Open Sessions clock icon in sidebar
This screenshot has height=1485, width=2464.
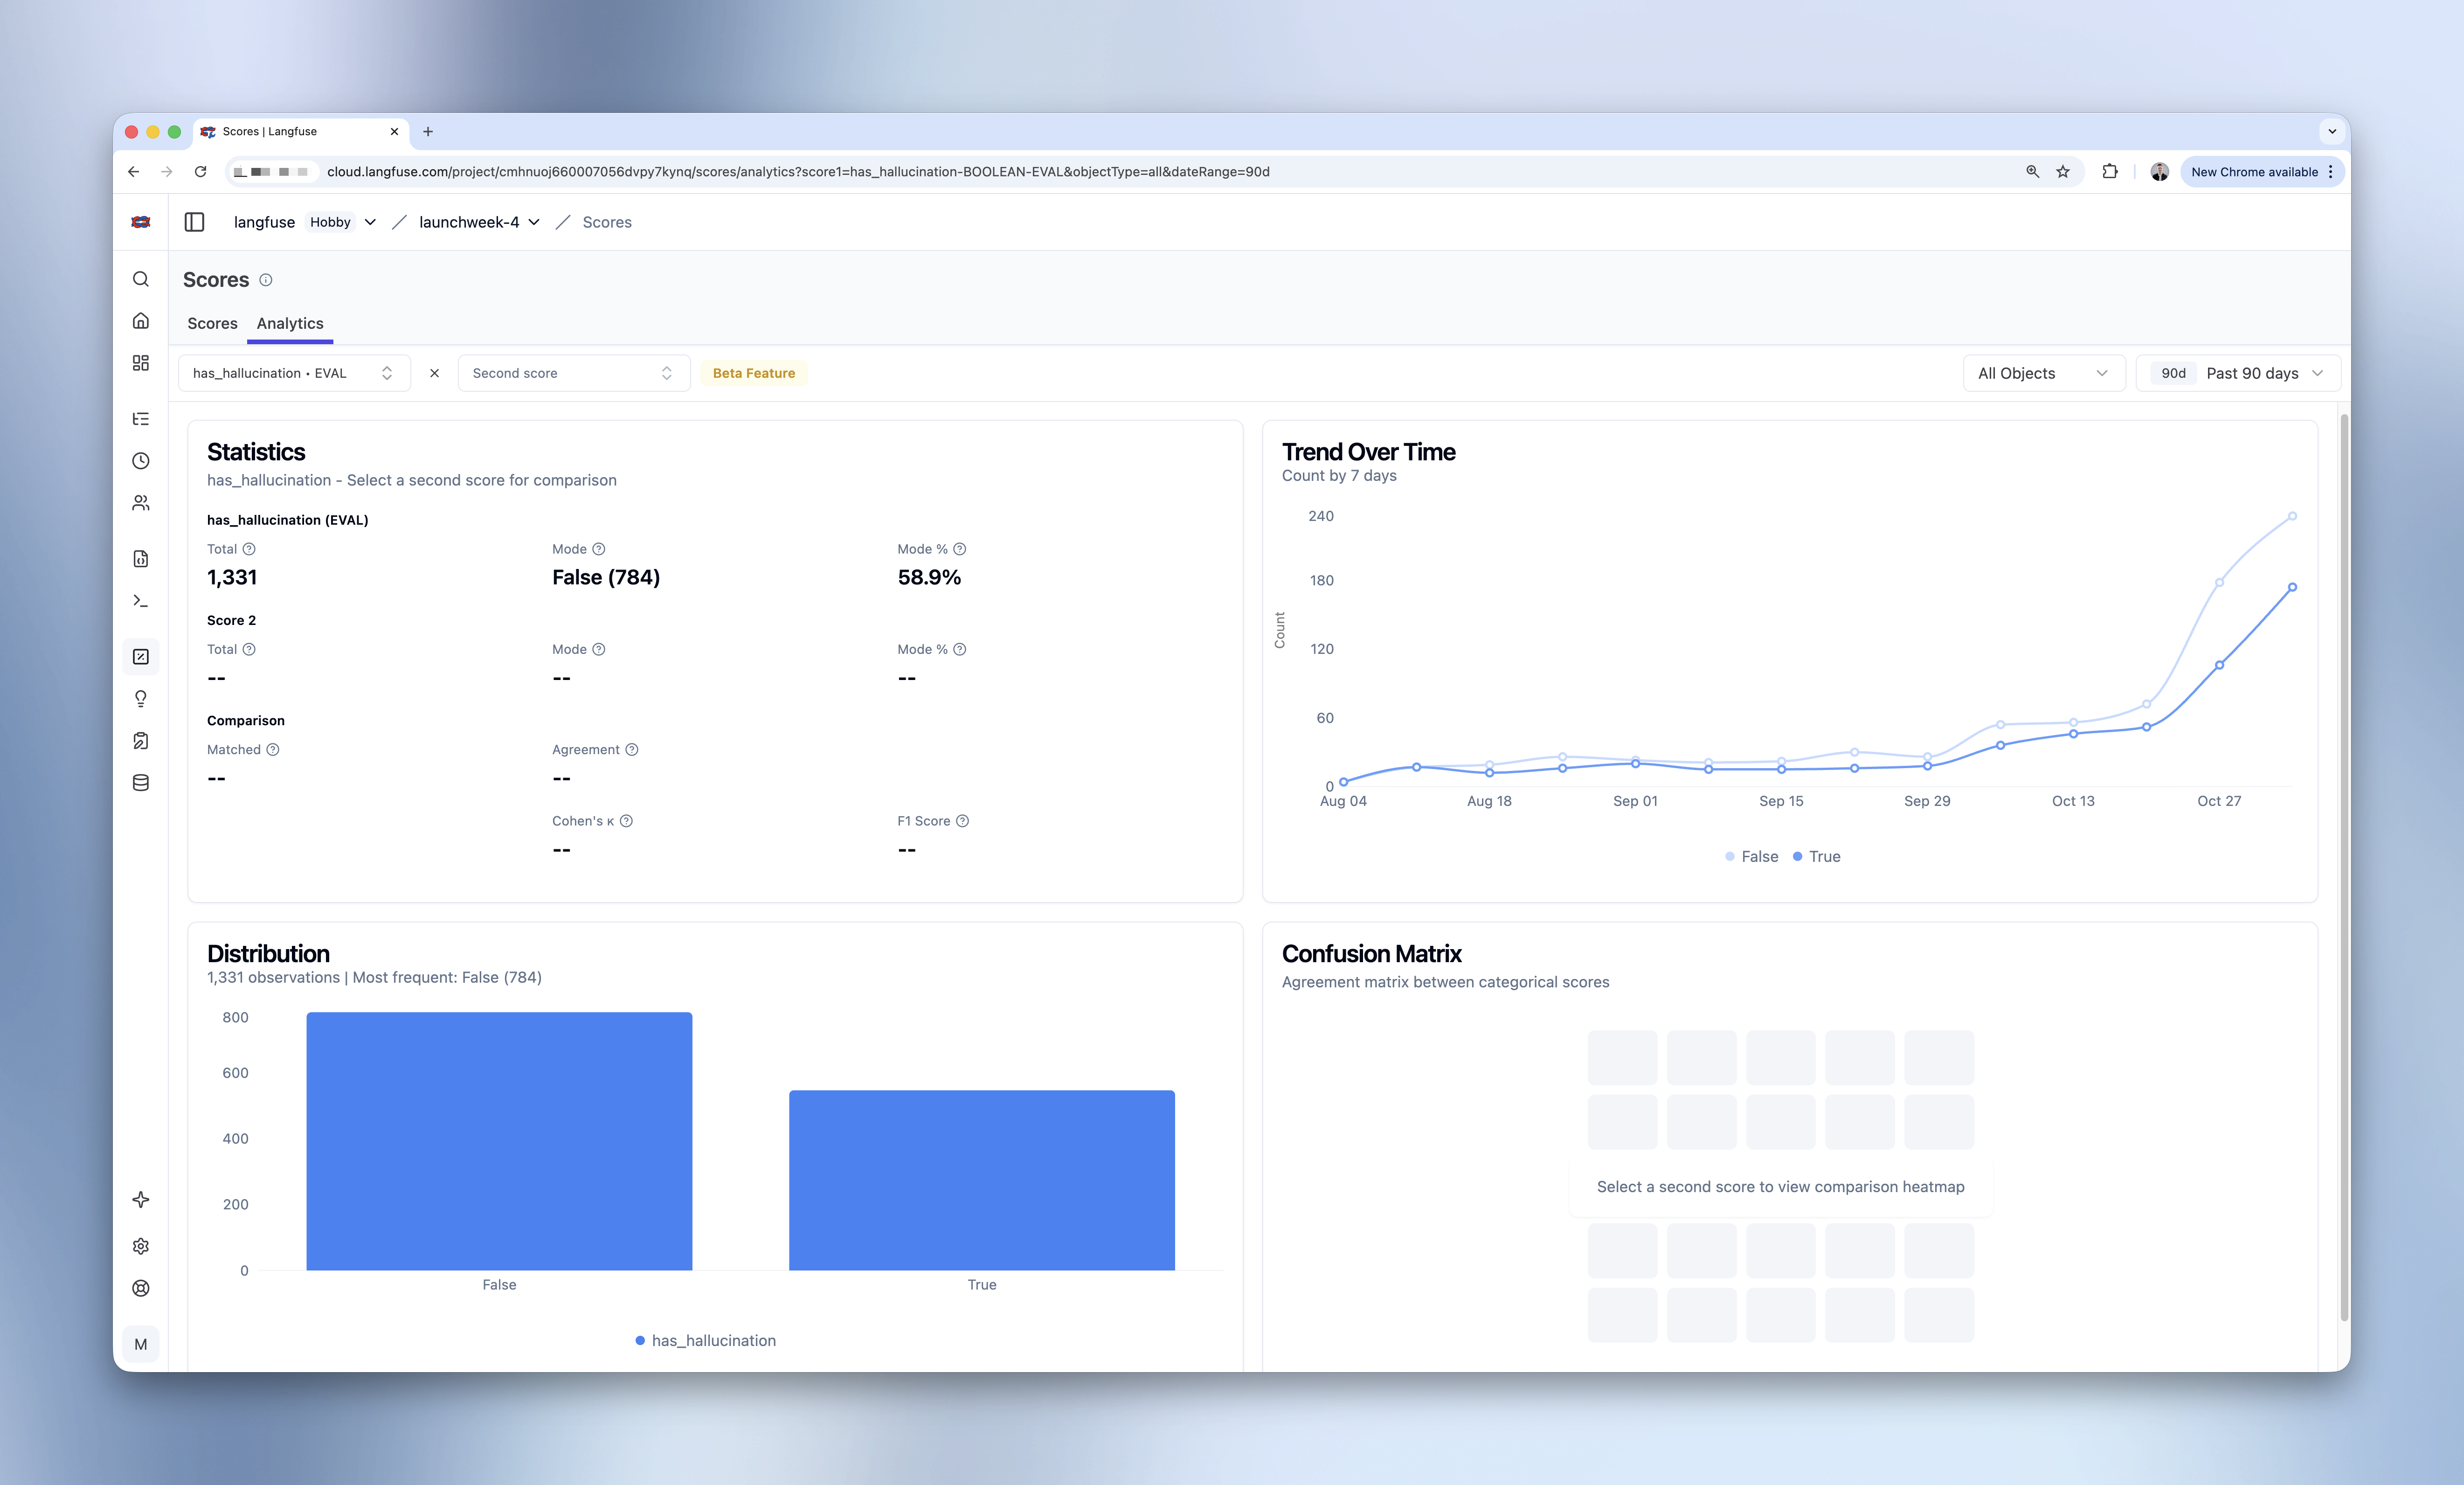coord(141,461)
